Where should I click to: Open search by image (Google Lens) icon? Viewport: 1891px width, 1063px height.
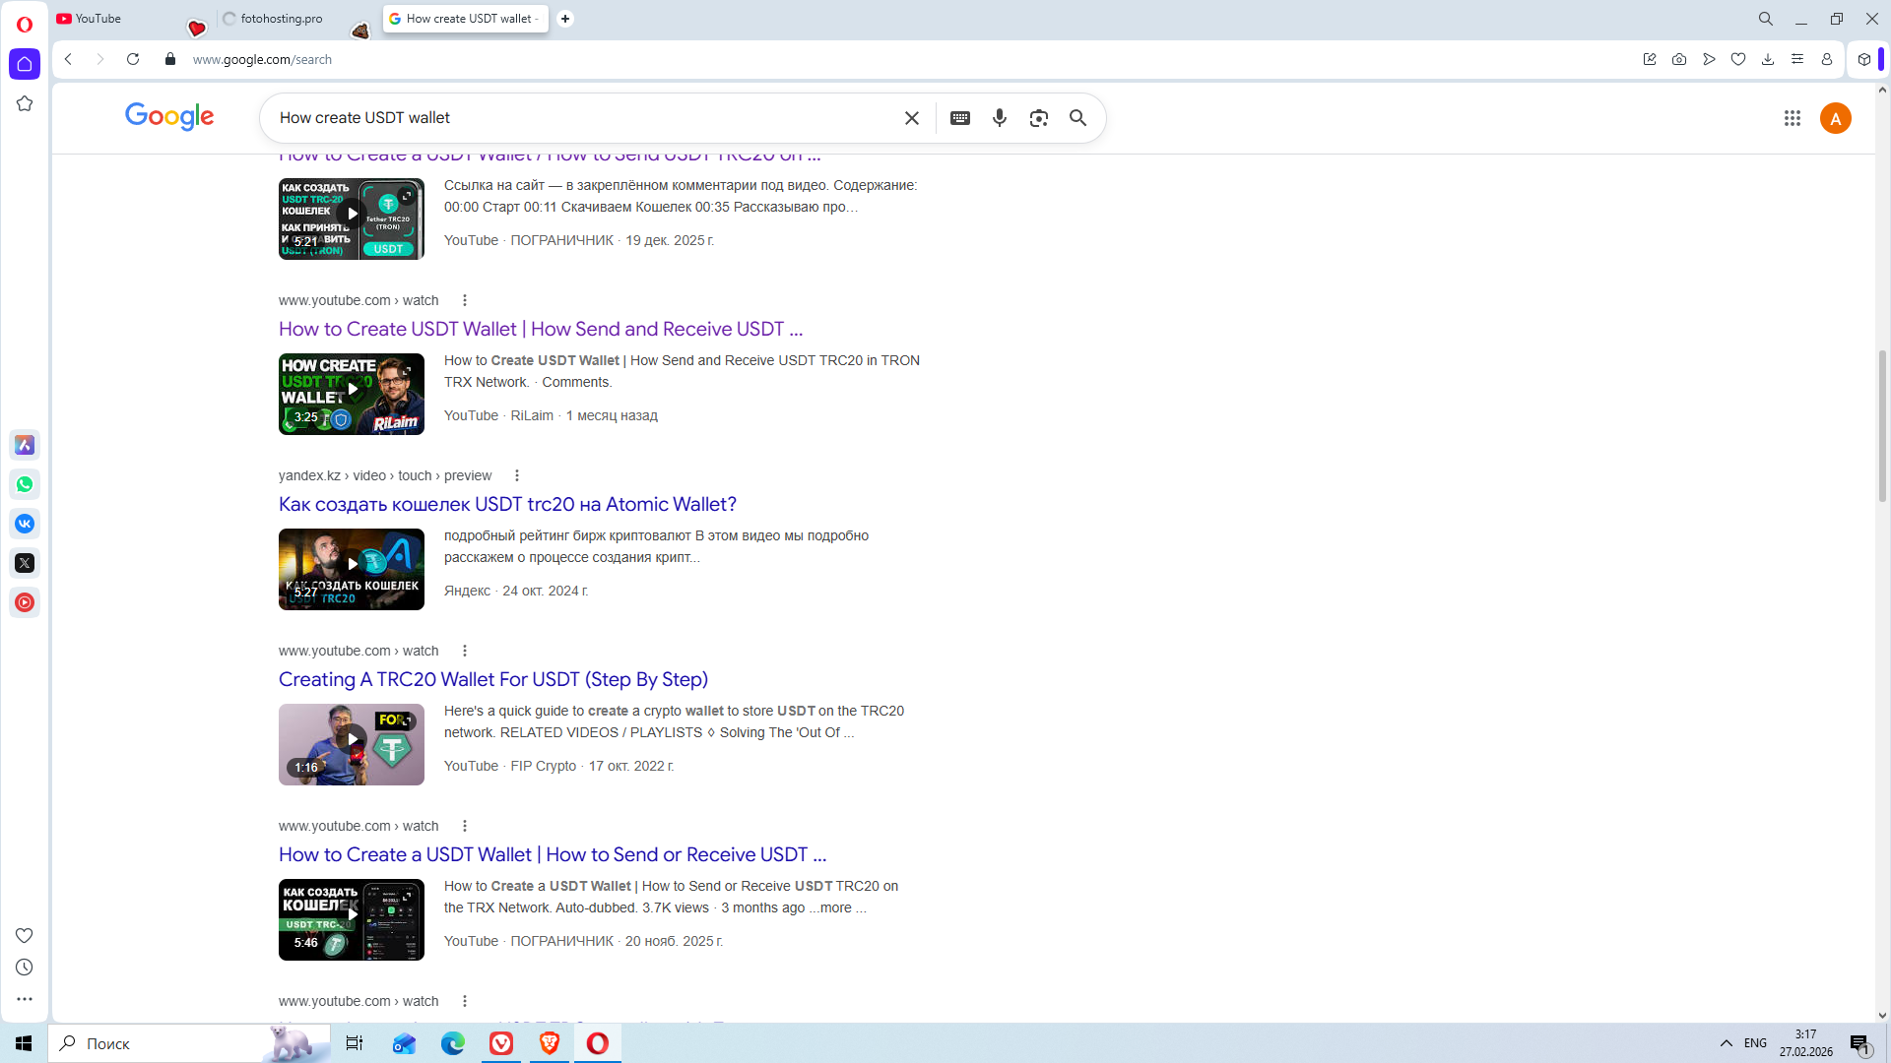tap(1038, 118)
